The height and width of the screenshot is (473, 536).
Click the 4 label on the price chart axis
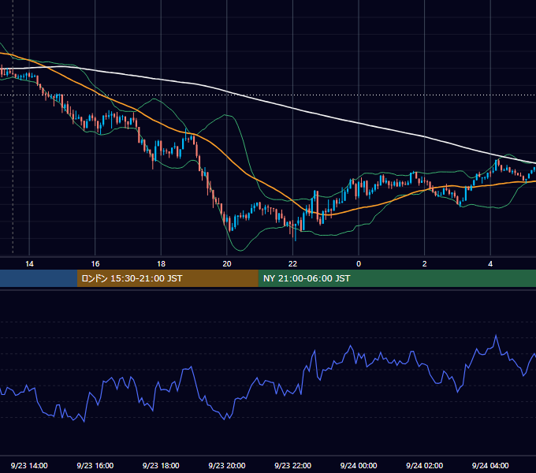[x=490, y=264]
